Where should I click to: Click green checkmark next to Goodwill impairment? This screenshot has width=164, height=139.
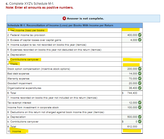140,83
